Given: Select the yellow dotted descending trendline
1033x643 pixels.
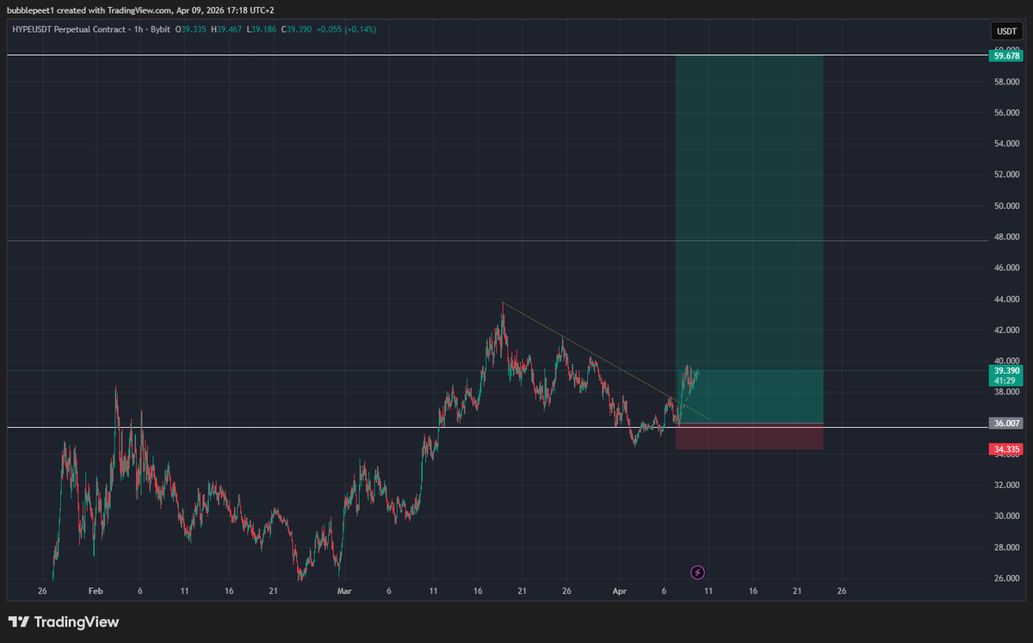Looking at the screenshot, I should tap(605, 360).
